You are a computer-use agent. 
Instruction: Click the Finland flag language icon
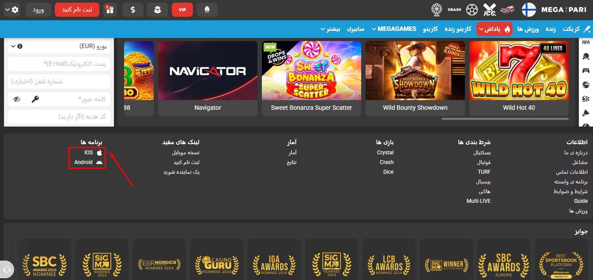(x=529, y=9)
